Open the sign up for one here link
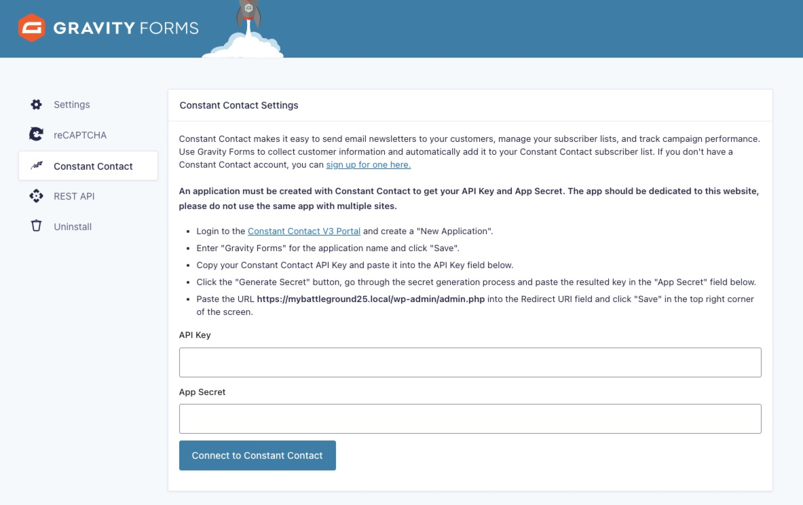 (x=368, y=164)
